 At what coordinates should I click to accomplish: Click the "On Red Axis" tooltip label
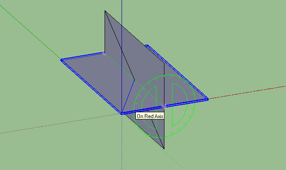tap(150, 116)
